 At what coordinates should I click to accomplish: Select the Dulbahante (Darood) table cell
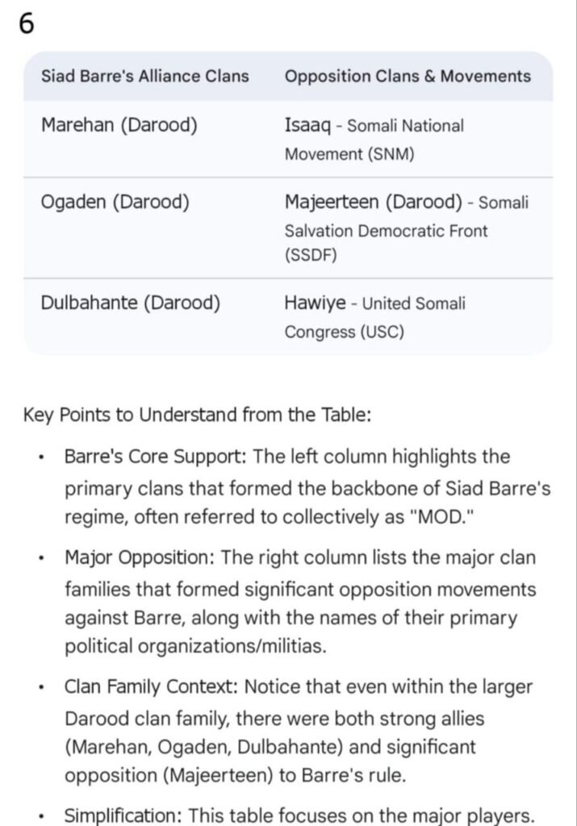[x=131, y=303]
